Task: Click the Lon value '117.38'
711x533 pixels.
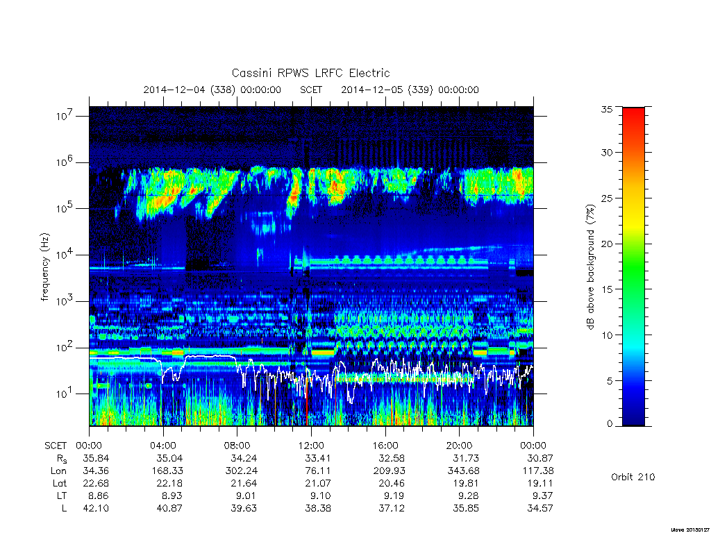Action: (538, 471)
